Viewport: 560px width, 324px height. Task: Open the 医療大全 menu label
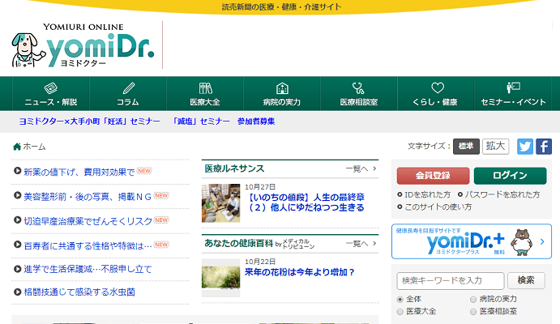(x=205, y=102)
